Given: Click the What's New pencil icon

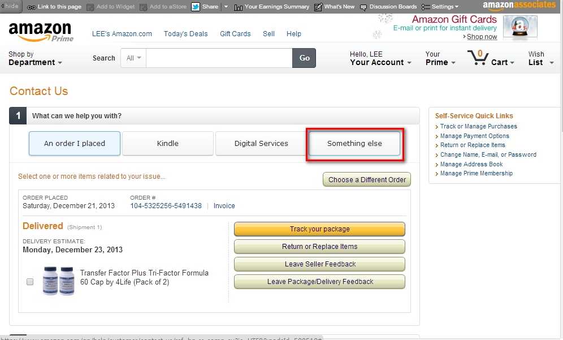Looking at the screenshot, I should coord(318,7).
